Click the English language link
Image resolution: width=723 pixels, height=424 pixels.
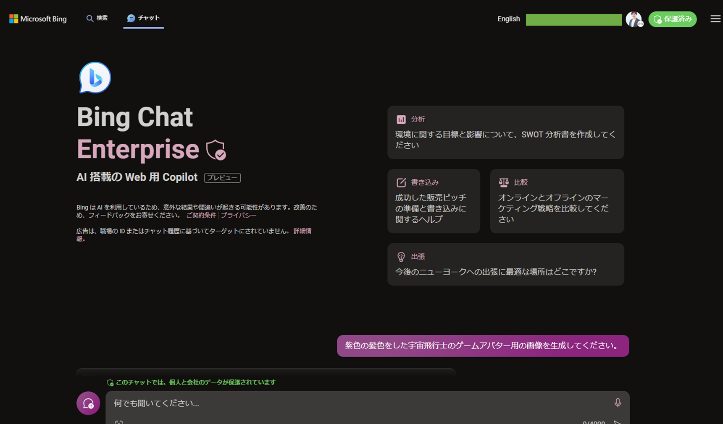click(508, 19)
